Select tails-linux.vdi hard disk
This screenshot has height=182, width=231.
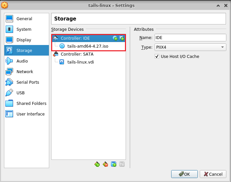coord(89,62)
